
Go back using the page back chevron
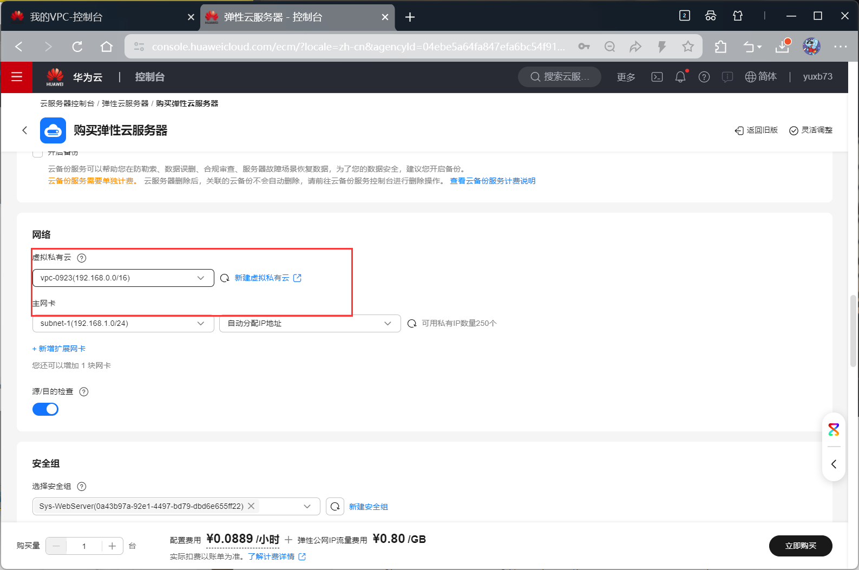pos(24,130)
